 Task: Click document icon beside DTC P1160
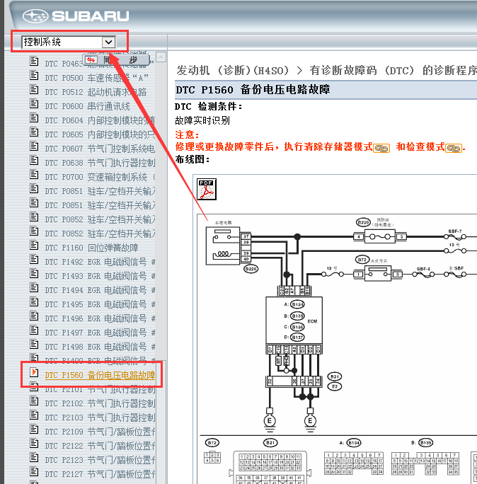pyautogui.click(x=34, y=246)
